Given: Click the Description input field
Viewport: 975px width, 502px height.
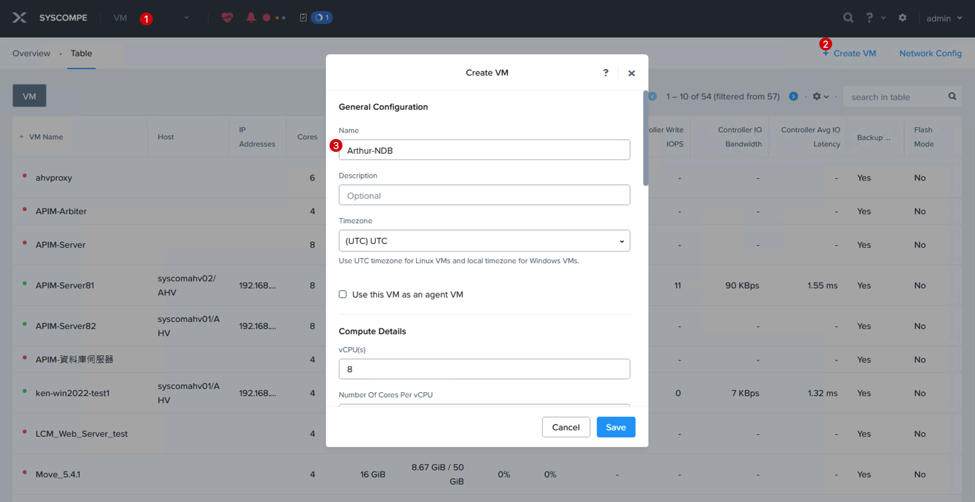Looking at the screenshot, I should click(484, 195).
